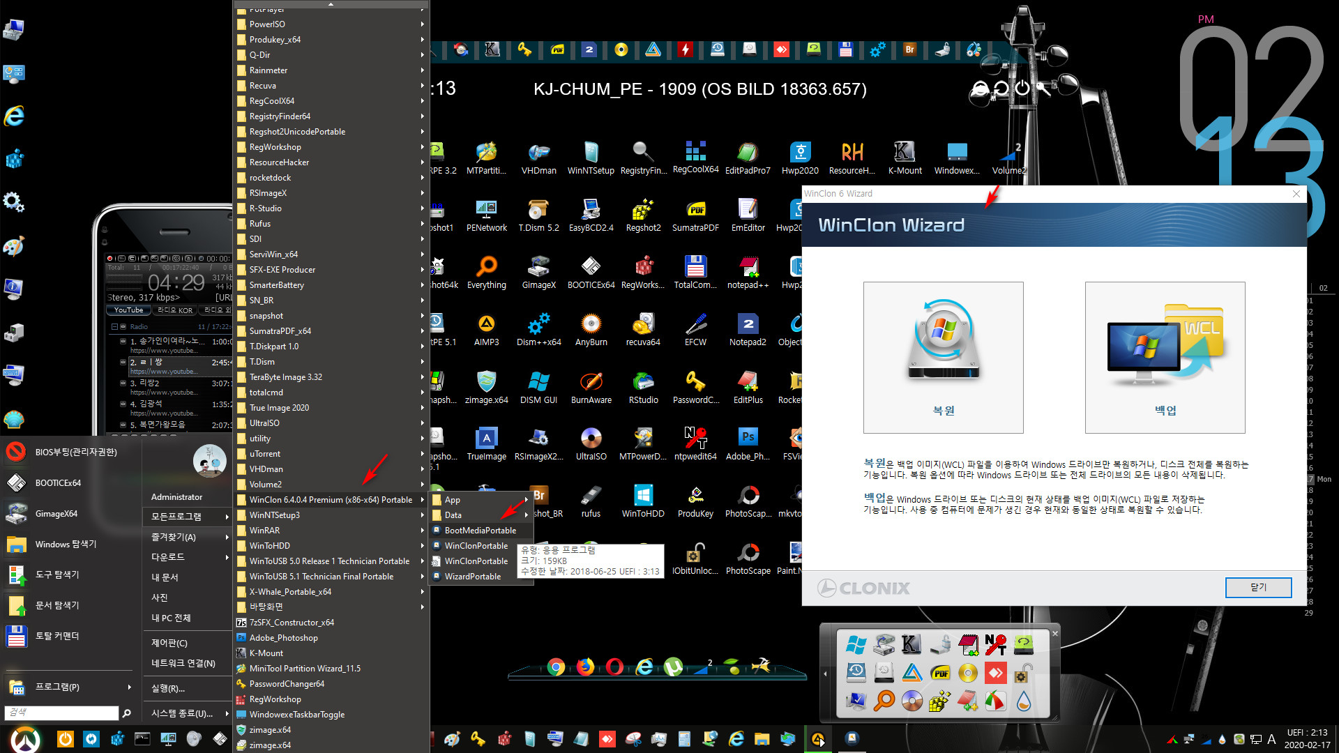The height and width of the screenshot is (753, 1339).
Task: Open Windows 탐색기 from start menu
Action: [71, 544]
